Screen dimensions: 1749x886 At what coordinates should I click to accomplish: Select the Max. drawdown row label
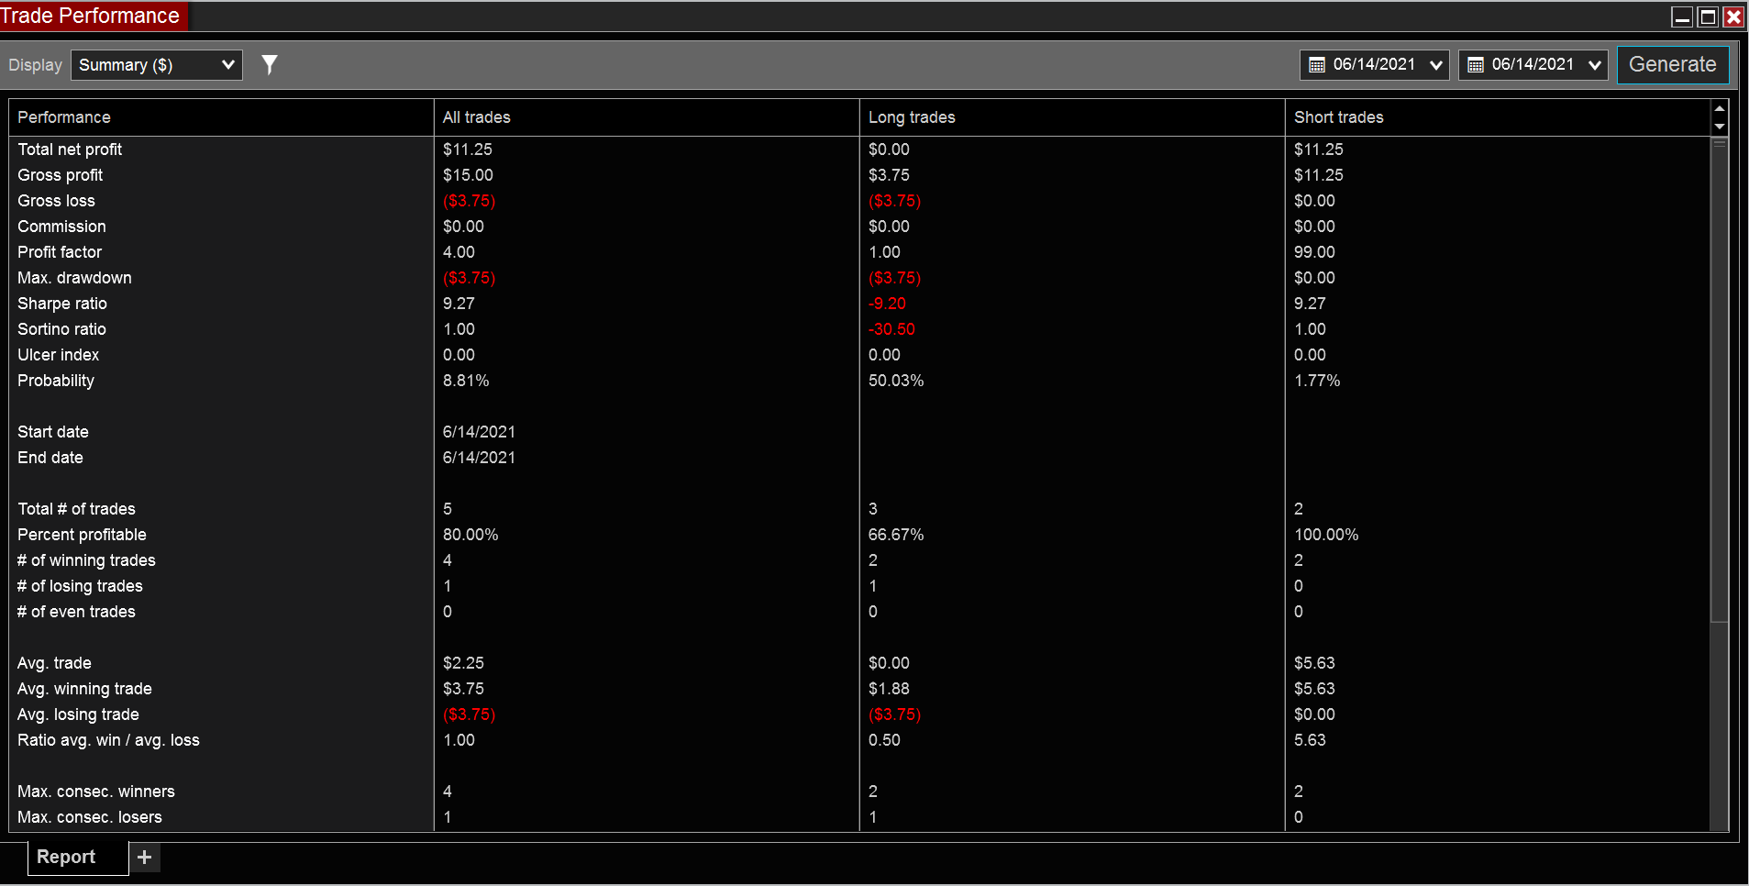tap(74, 278)
